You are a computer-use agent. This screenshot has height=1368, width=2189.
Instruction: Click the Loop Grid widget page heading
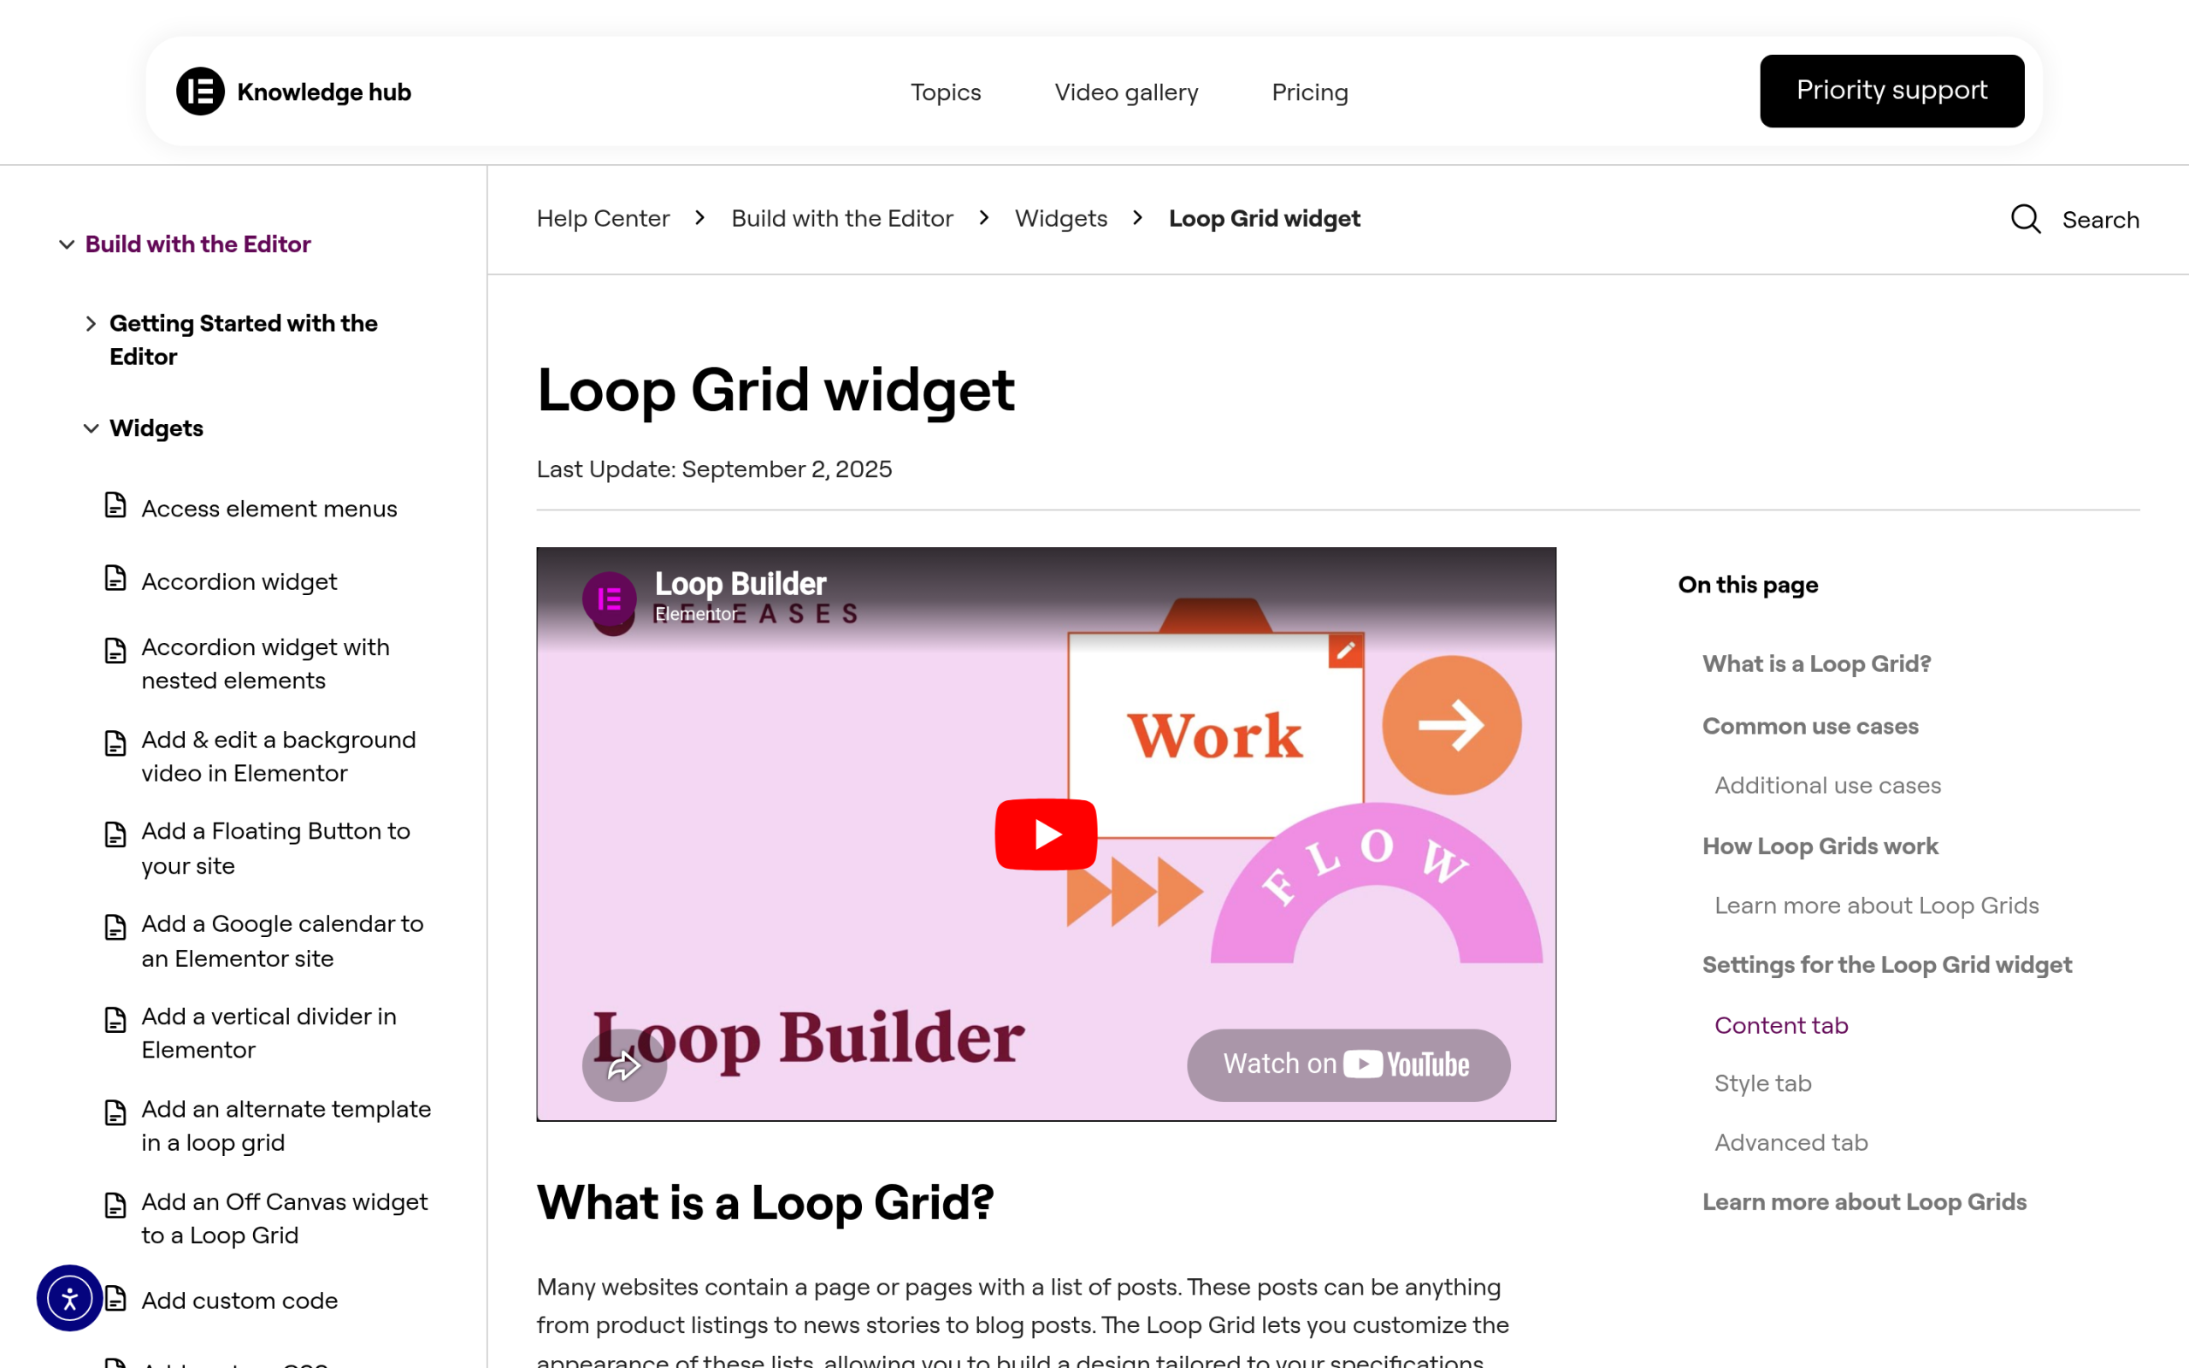click(776, 391)
